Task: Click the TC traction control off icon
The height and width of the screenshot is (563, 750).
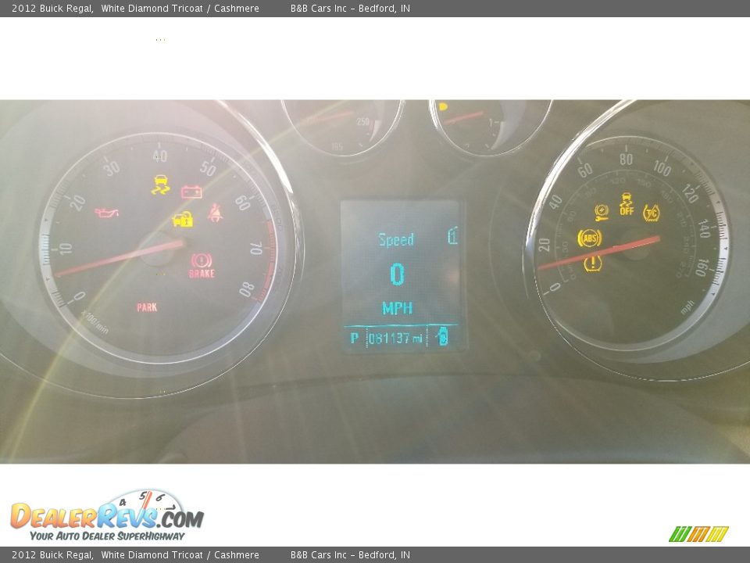Action: tap(651, 213)
